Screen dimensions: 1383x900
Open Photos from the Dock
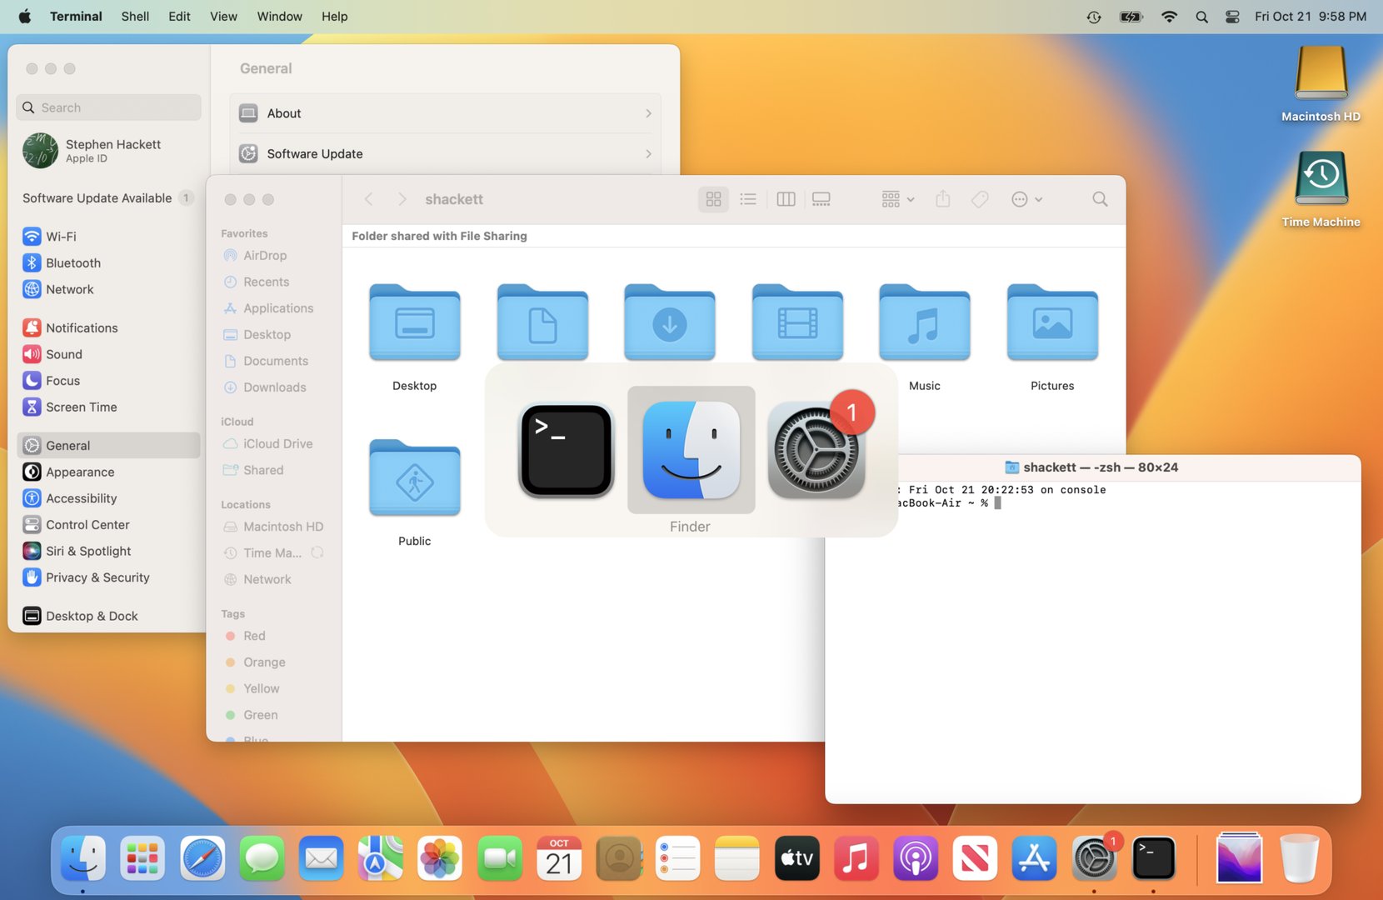coord(440,858)
